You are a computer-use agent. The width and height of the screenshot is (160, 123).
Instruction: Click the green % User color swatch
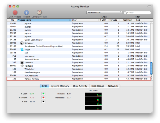point(43,93)
